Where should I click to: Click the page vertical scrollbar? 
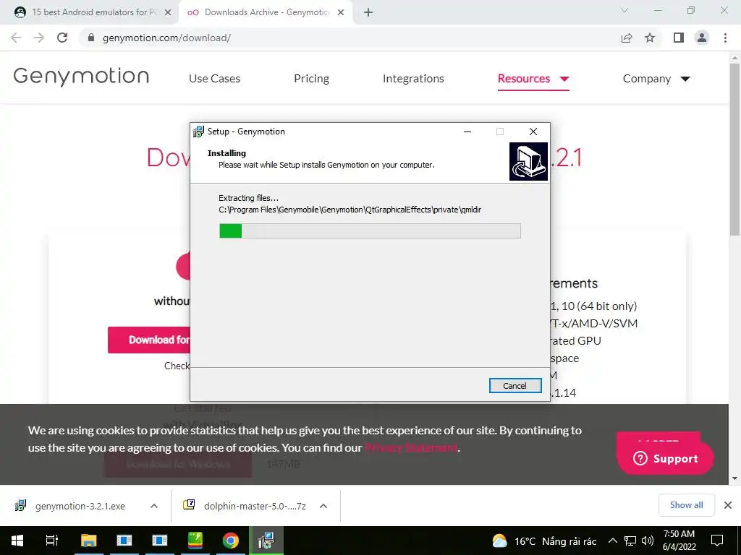[x=734, y=149]
